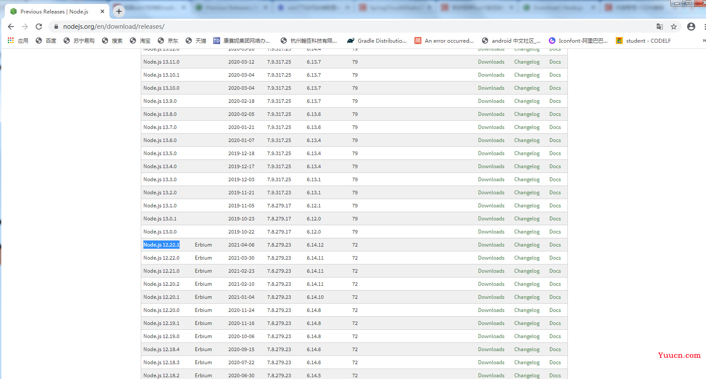
Task: Open Changelog for Node.js 13.10.1
Action: 527,75
